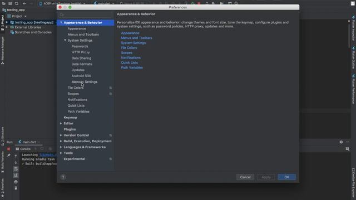This screenshot has width=356, height=200.
Task: Click the Cancel button
Action: (x=245, y=177)
